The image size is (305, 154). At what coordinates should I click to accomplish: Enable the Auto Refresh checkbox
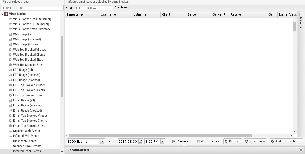[x=198, y=141]
